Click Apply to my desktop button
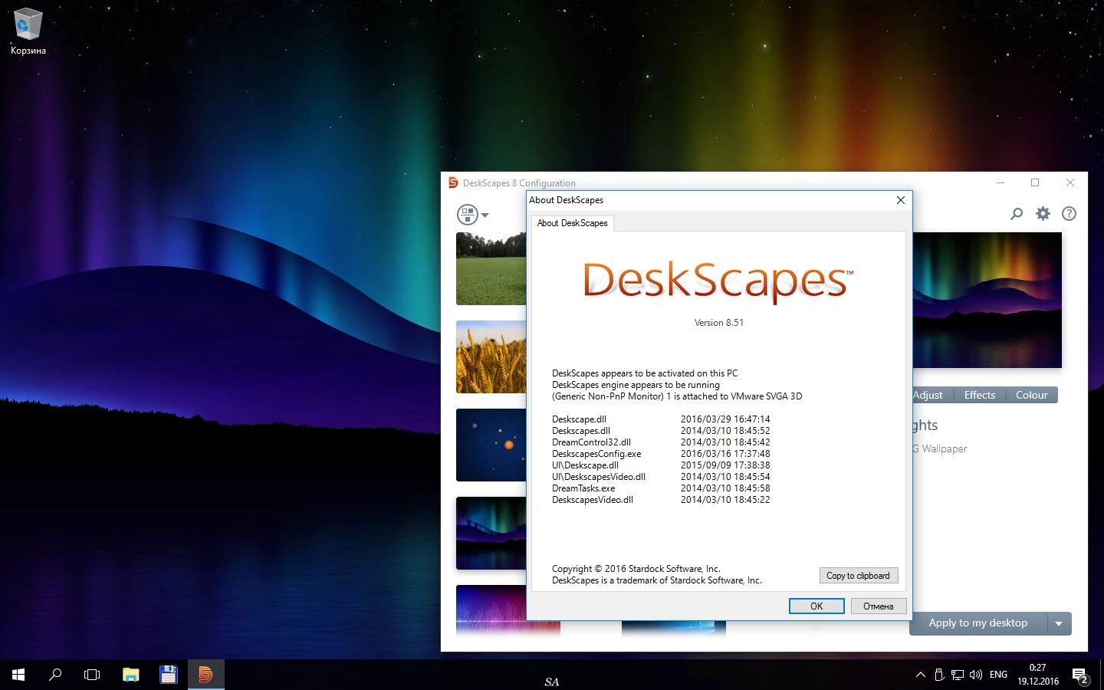This screenshot has height=690, width=1104. pos(978,623)
